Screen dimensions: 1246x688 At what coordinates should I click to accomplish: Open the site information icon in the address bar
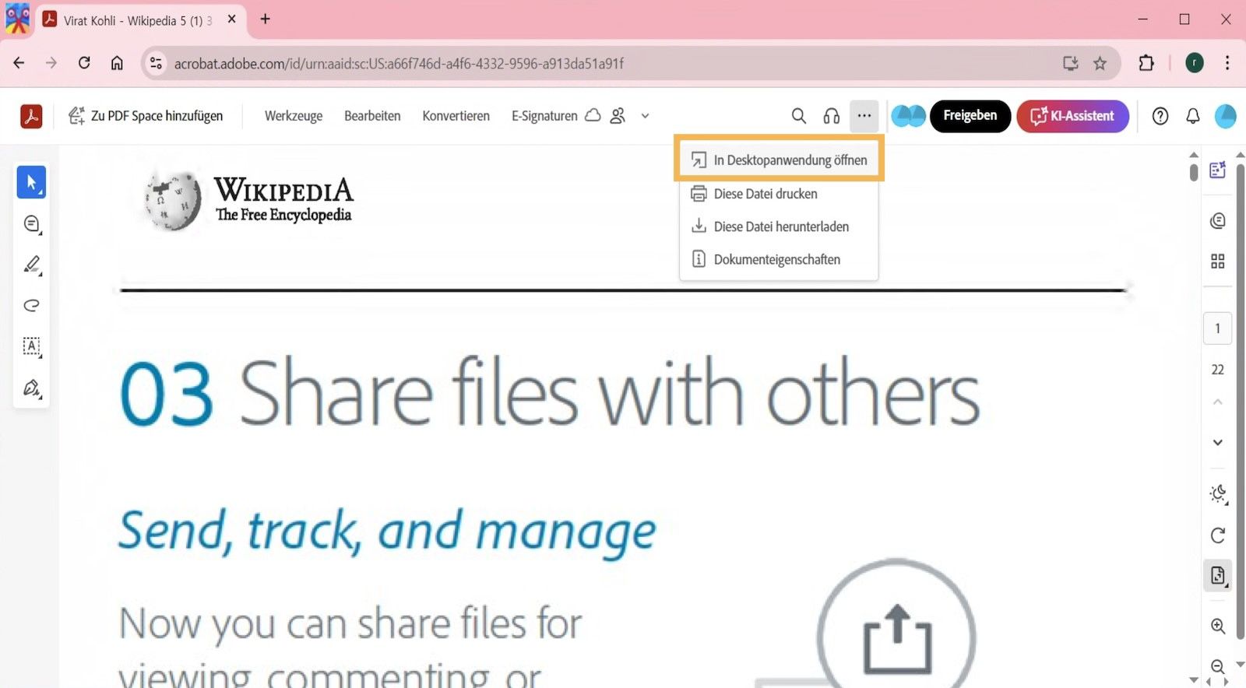click(157, 63)
